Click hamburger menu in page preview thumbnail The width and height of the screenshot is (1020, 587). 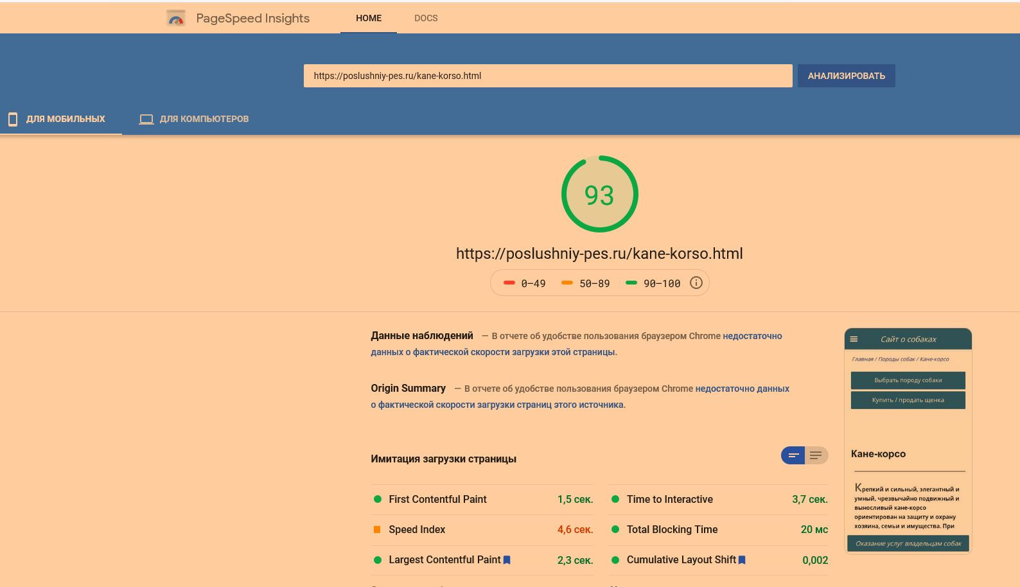854,339
